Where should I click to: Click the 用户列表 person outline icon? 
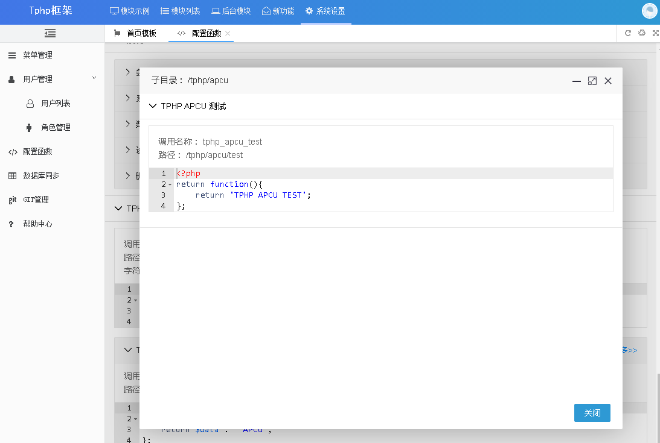click(x=30, y=104)
